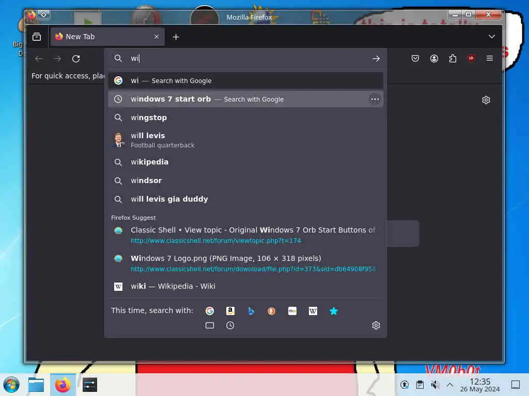
Task: Search open tabs with tabs icon
Action: click(210, 325)
